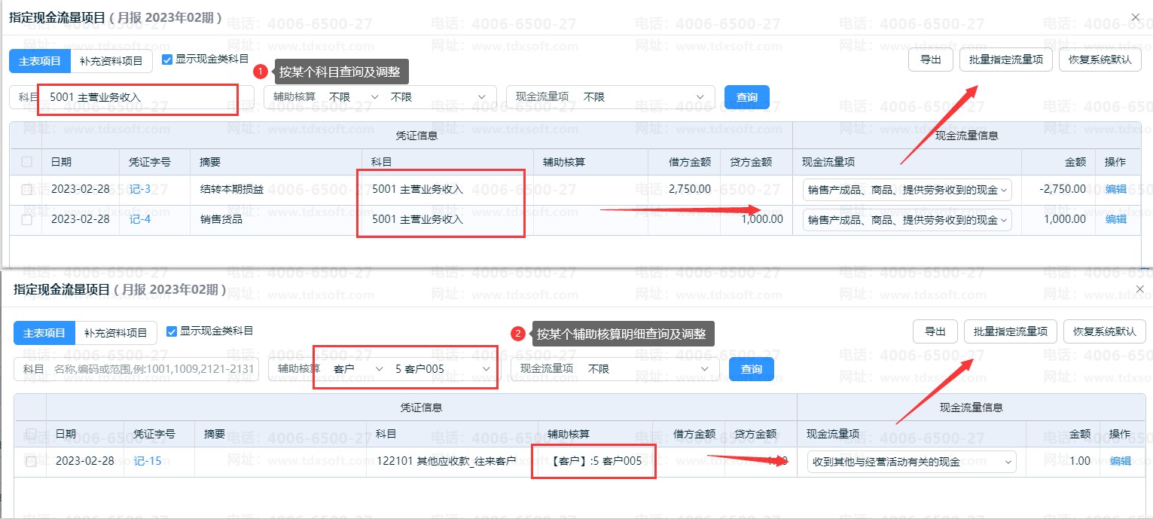Switch to 补充资料项目 tab in upper dialog

tap(111, 61)
